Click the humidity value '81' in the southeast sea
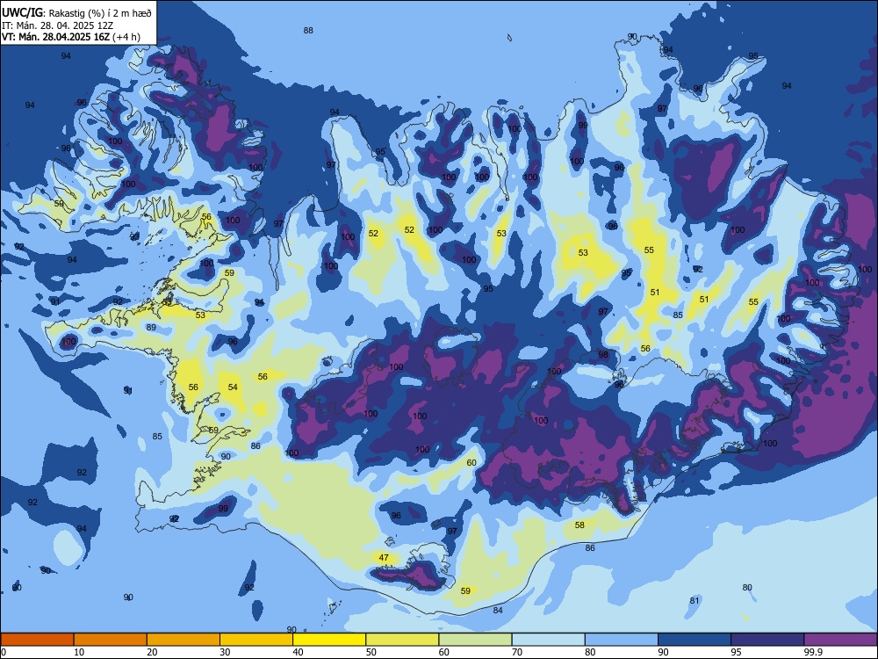This screenshot has height=659, width=878. point(694,600)
